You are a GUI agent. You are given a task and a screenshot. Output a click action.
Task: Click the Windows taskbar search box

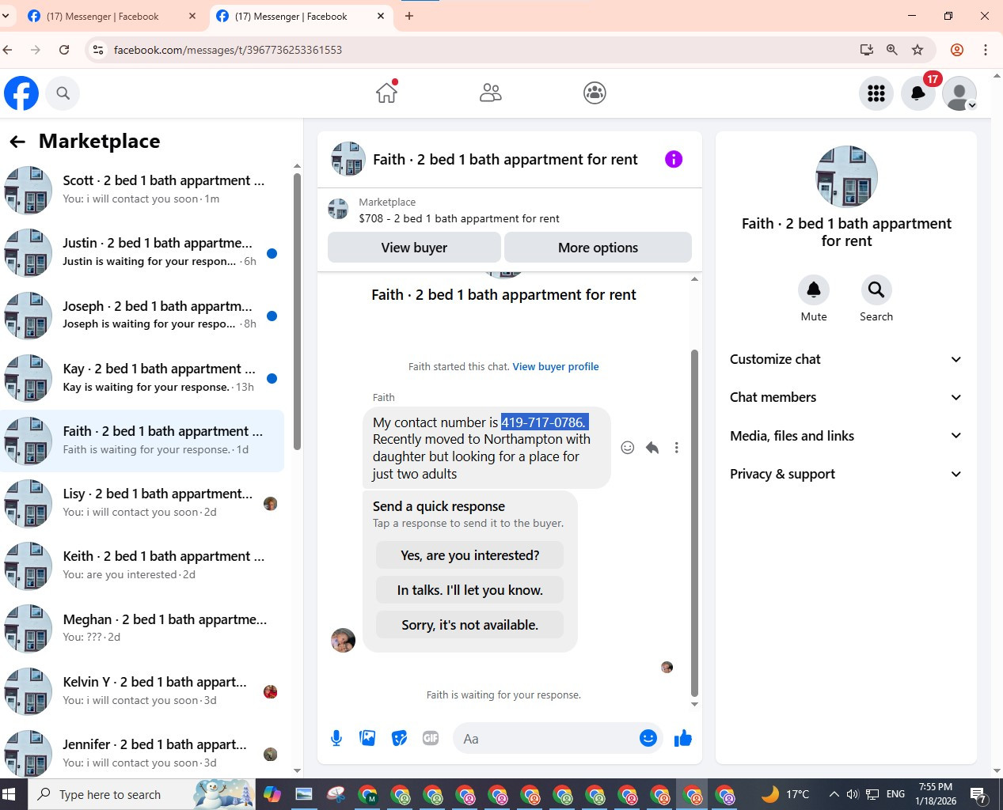pyautogui.click(x=142, y=794)
